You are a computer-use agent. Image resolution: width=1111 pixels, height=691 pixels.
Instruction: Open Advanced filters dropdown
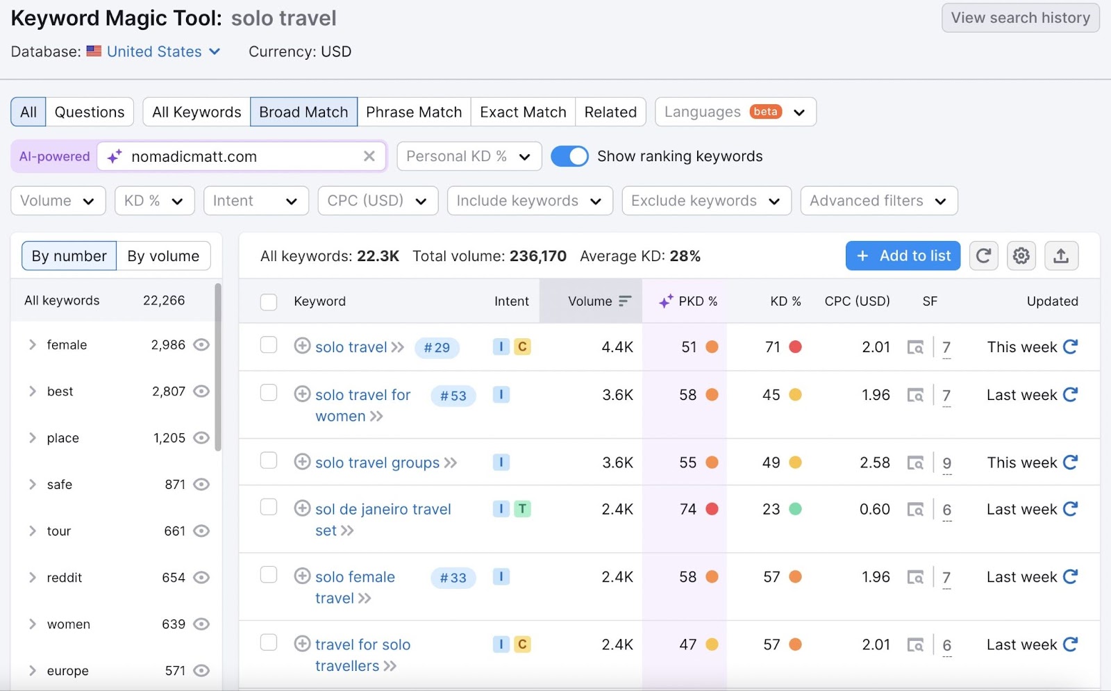coord(879,201)
